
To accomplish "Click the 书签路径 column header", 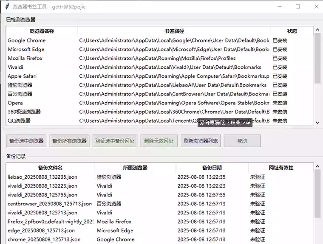I will pos(174,31).
